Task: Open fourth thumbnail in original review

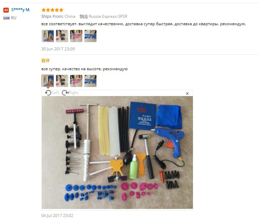Action: click(90, 36)
